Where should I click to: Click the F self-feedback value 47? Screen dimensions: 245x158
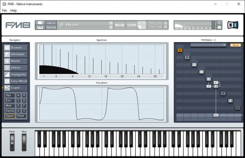[x=216, y=82]
